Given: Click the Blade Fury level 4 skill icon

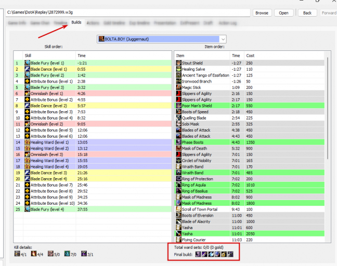Looking at the screenshot, I should pyautogui.click(x=27, y=209).
